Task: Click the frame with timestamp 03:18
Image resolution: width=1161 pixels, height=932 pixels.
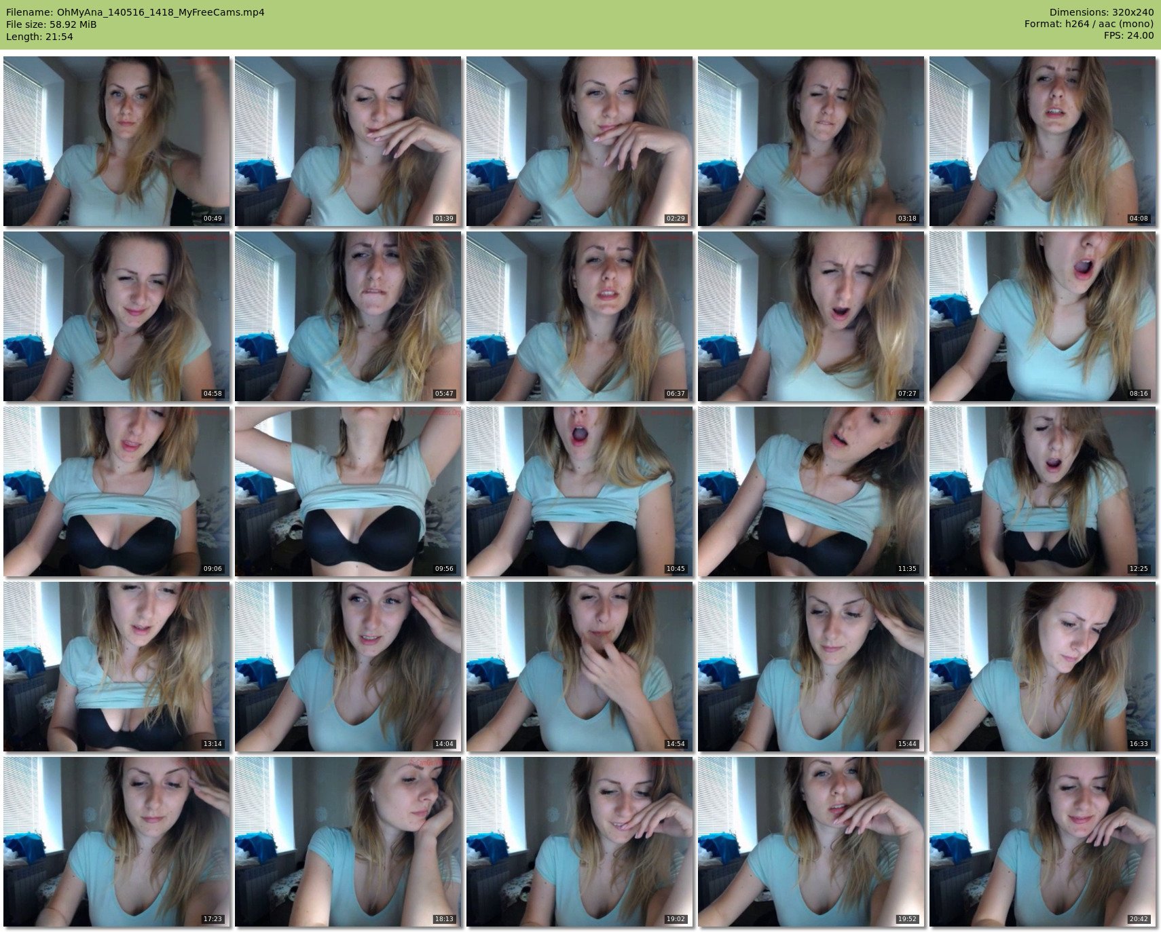Action: click(811, 141)
